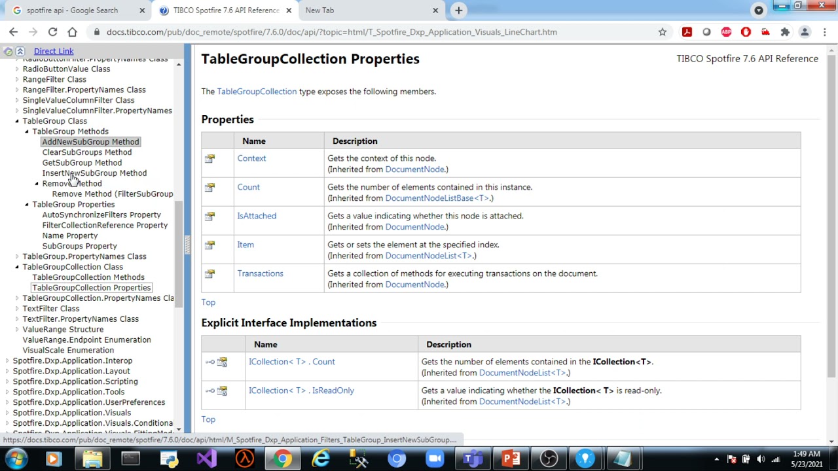
Task: Open the DocumentNodeListBase<T> link
Action: coord(437,198)
